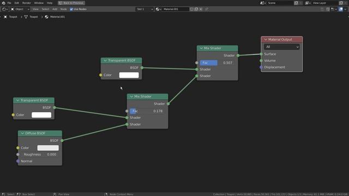Collapse the upper Transparent BSDF node
Viewport: 349px width, 196px height.
coord(105,60)
